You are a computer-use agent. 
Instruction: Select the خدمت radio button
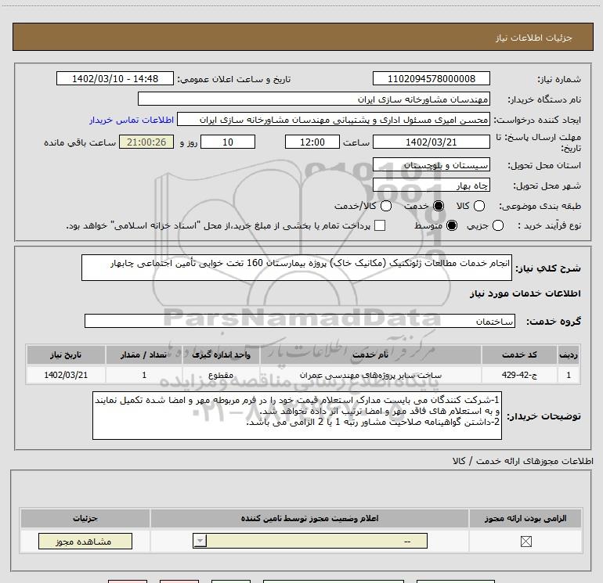tap(438, 206)
